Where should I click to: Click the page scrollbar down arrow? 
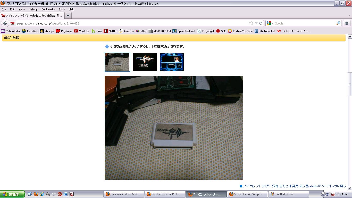tap(350, 188)
